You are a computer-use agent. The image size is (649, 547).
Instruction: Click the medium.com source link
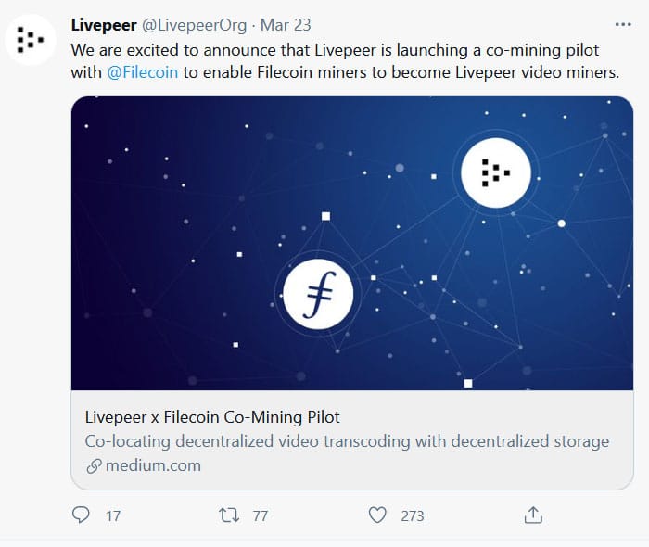[153, 465]
